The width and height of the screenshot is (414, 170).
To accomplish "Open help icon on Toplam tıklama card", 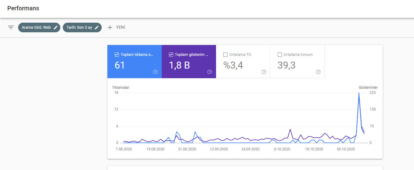I will pos(155,72).
